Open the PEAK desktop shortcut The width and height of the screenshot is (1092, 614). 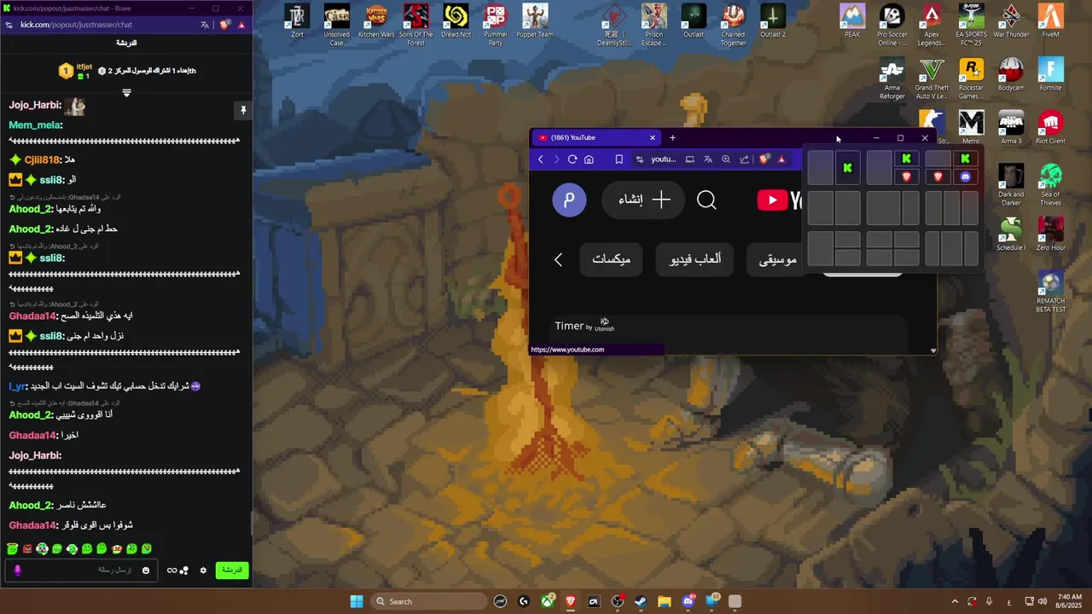pyautogui.click(x=851, y=21)
